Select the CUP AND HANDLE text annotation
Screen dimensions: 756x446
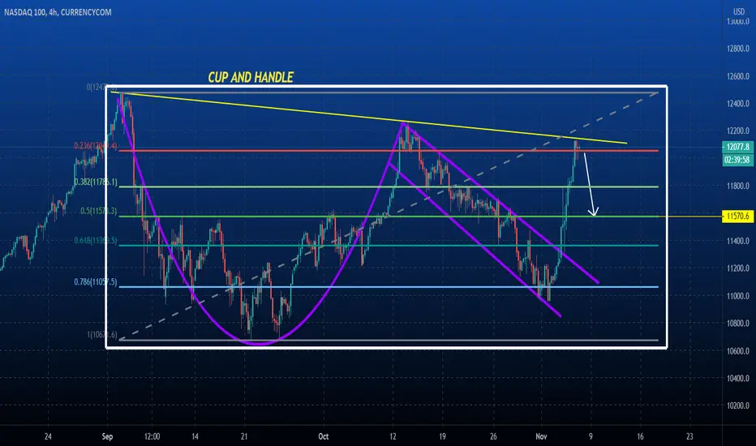[251, 77]
